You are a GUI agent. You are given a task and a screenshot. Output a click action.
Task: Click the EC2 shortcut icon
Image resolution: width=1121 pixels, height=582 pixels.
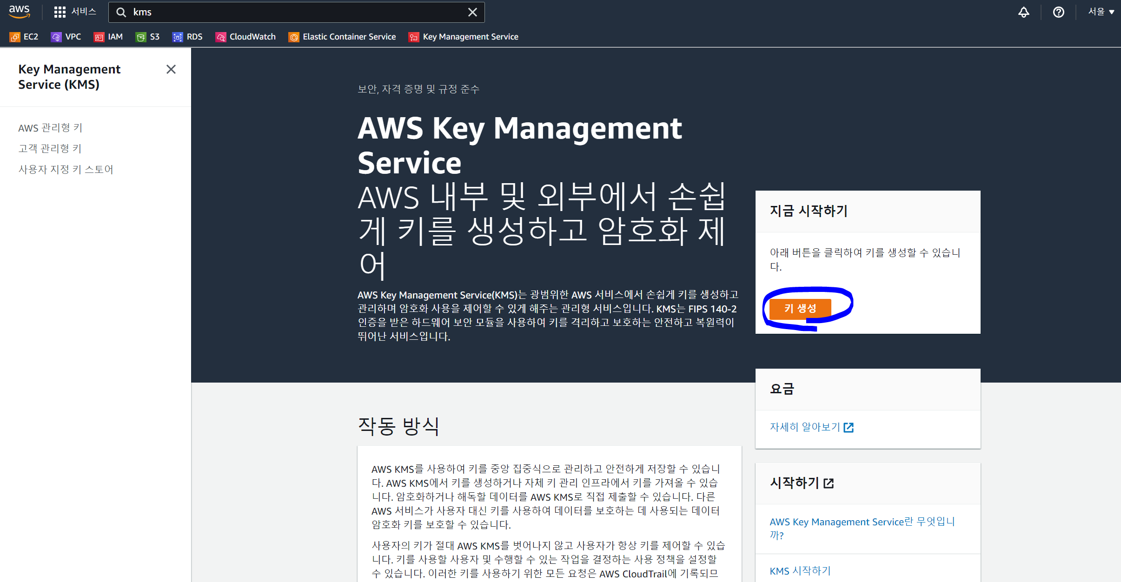point(15,37)
